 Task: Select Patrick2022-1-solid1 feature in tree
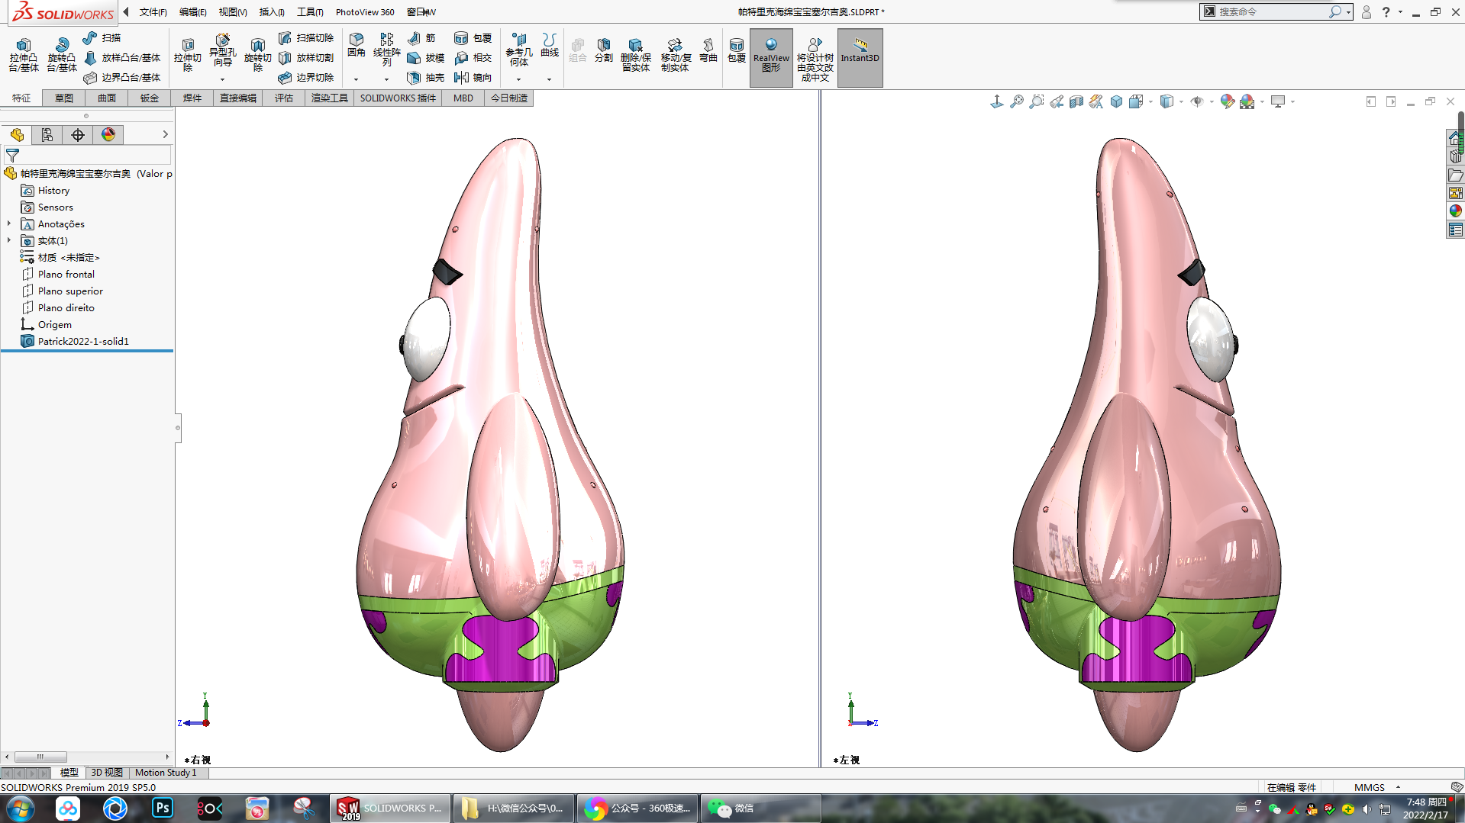point(83,341)
